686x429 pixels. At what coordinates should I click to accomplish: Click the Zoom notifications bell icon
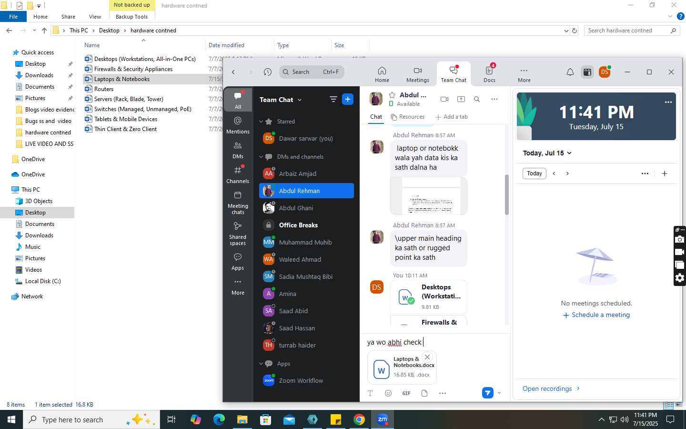coord(570,72)
